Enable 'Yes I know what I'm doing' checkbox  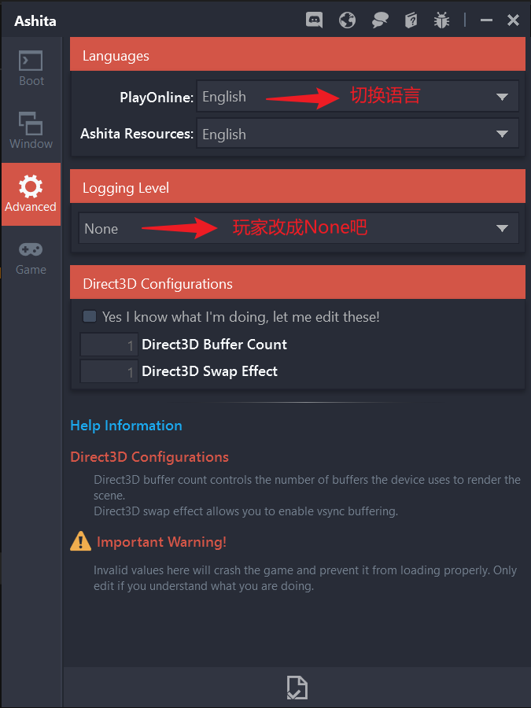pos(90,316)
